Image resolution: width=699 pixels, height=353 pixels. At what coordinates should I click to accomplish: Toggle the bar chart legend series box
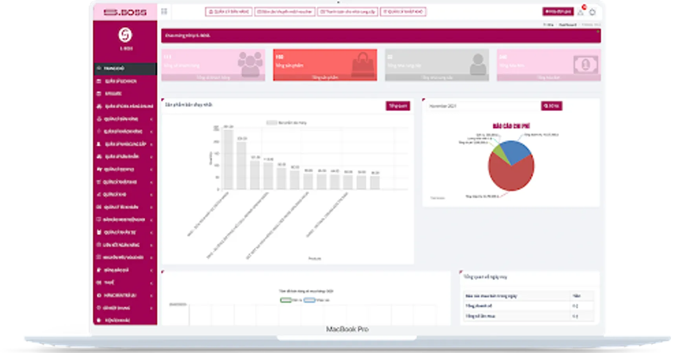[x=272, y=123]
